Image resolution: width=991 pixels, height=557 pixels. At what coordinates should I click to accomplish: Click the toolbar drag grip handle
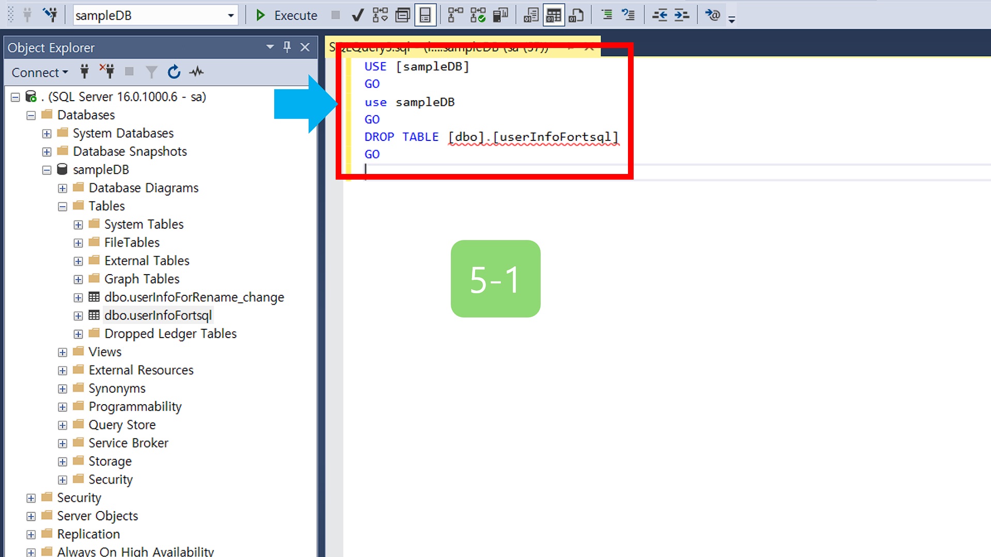pyautogui.click(x=10, y=15)
